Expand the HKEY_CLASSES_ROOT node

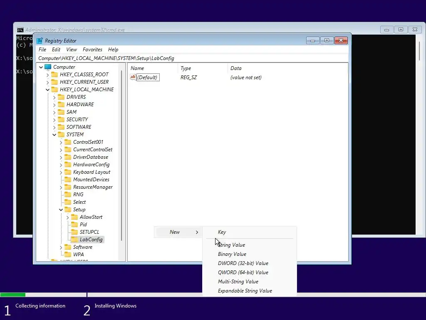click(x=48, y=75)
